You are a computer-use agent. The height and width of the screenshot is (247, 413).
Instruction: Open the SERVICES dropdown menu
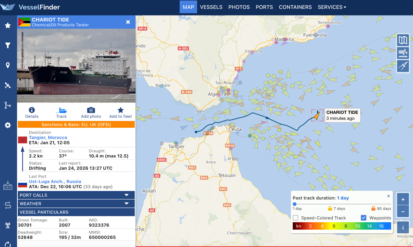(x=332, y=7)
